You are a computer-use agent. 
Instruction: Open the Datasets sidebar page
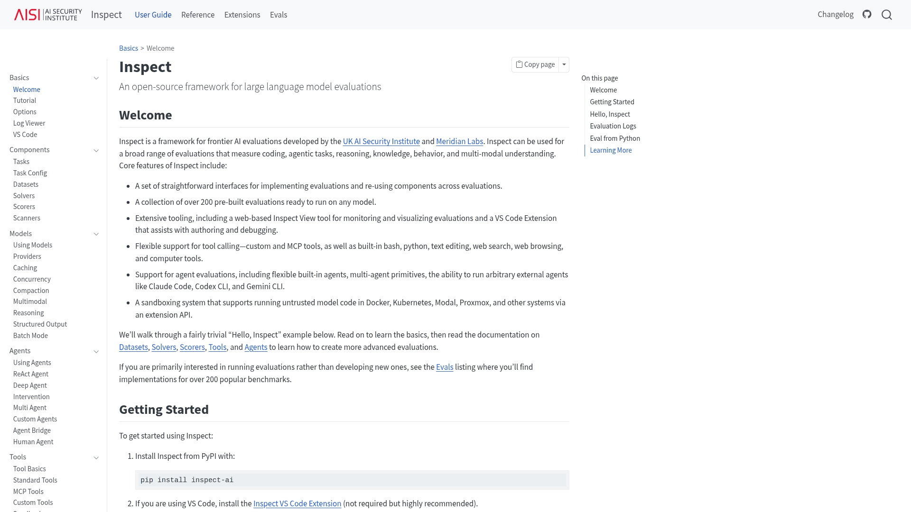(26, 184)
